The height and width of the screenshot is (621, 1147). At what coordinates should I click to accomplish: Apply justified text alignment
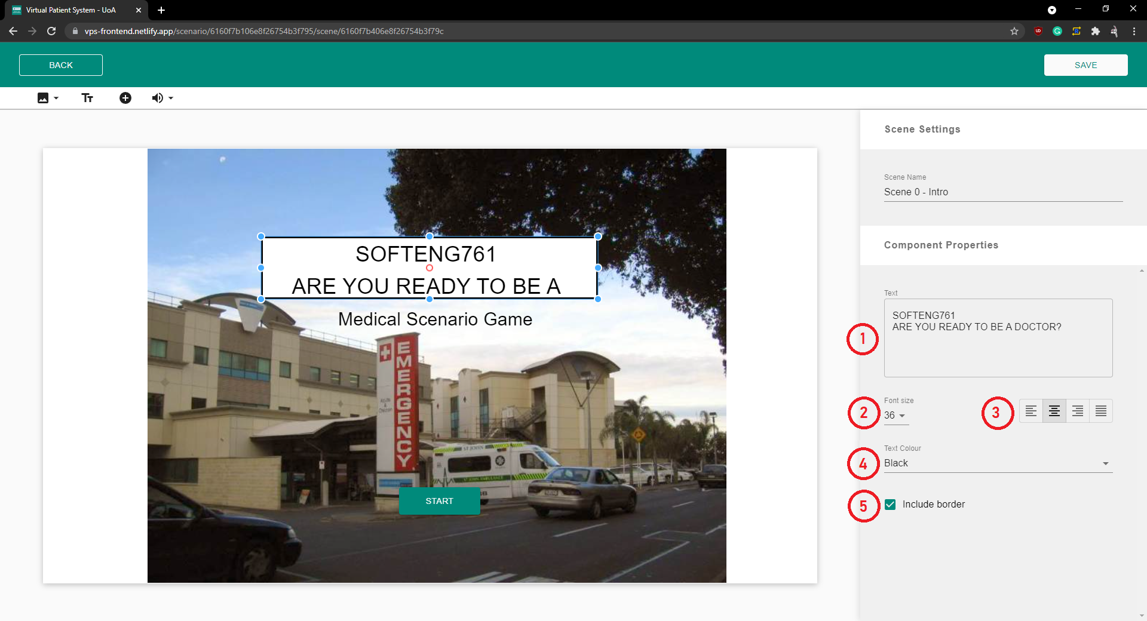(x=1100, y=411)
